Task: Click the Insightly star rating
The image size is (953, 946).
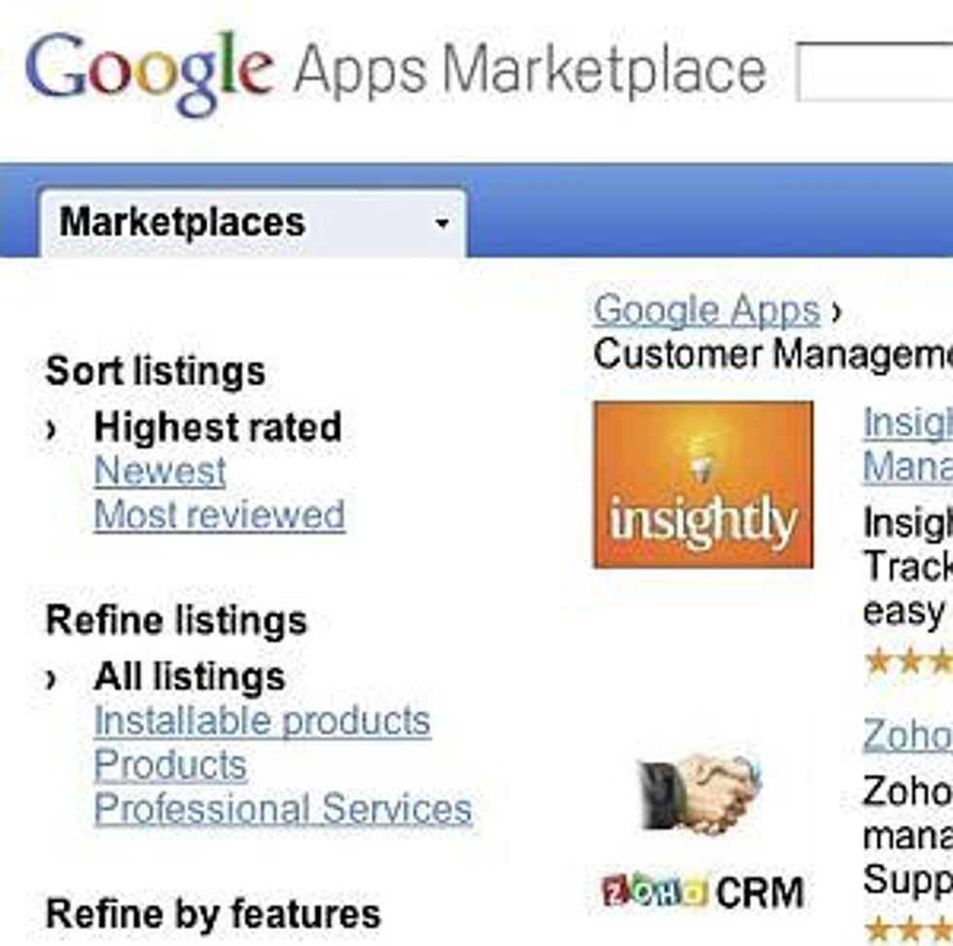Action: coord(907,661)
